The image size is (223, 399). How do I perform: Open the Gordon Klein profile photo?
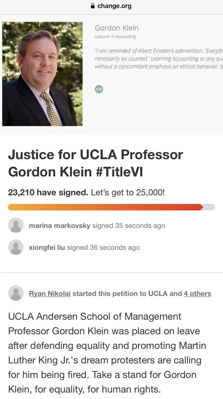[x=42, y=74]
